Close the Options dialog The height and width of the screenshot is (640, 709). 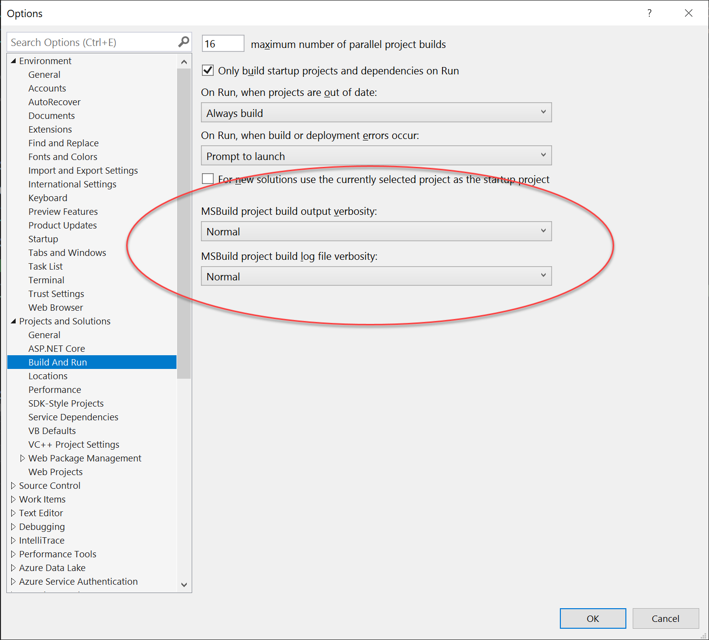(x=688, y=13)
